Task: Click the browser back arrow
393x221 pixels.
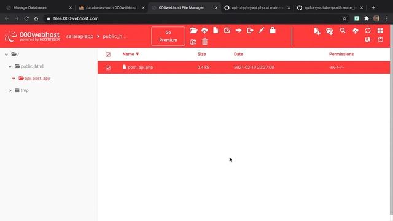Action: (7, 18)
